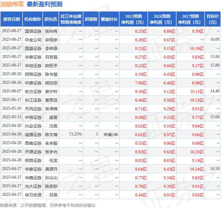Click the 7.96亿 profit forecast
Image resolution: width=221 pixels, height=208 pixels.
(x=141, y=83)
